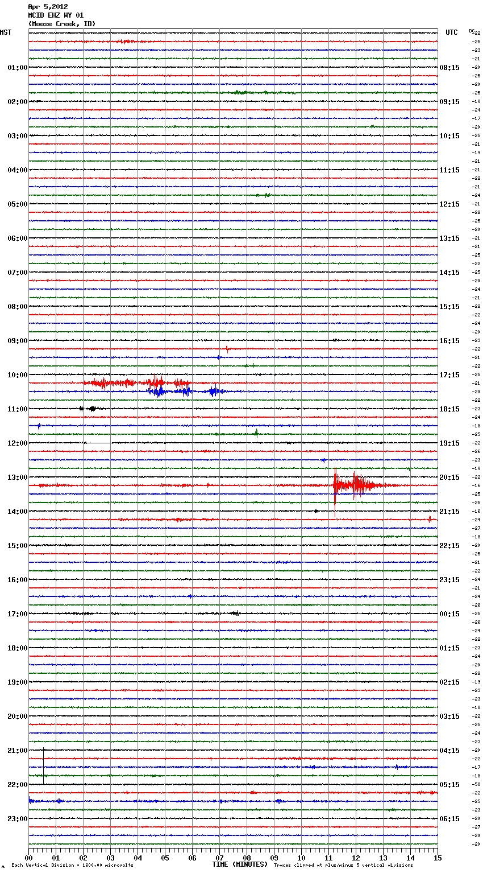Image resolution: width=483 pixels, height=873 pixels.
Task: Click the 02 minute axis tick label
Action: pyautogui.click(x=83, y=858)
